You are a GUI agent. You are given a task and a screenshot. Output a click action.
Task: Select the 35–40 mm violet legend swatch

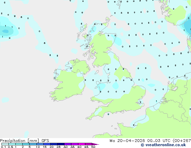(75, 144)
